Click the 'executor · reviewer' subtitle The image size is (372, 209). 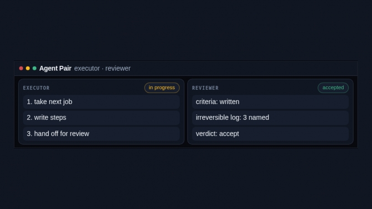pos(102,68)
